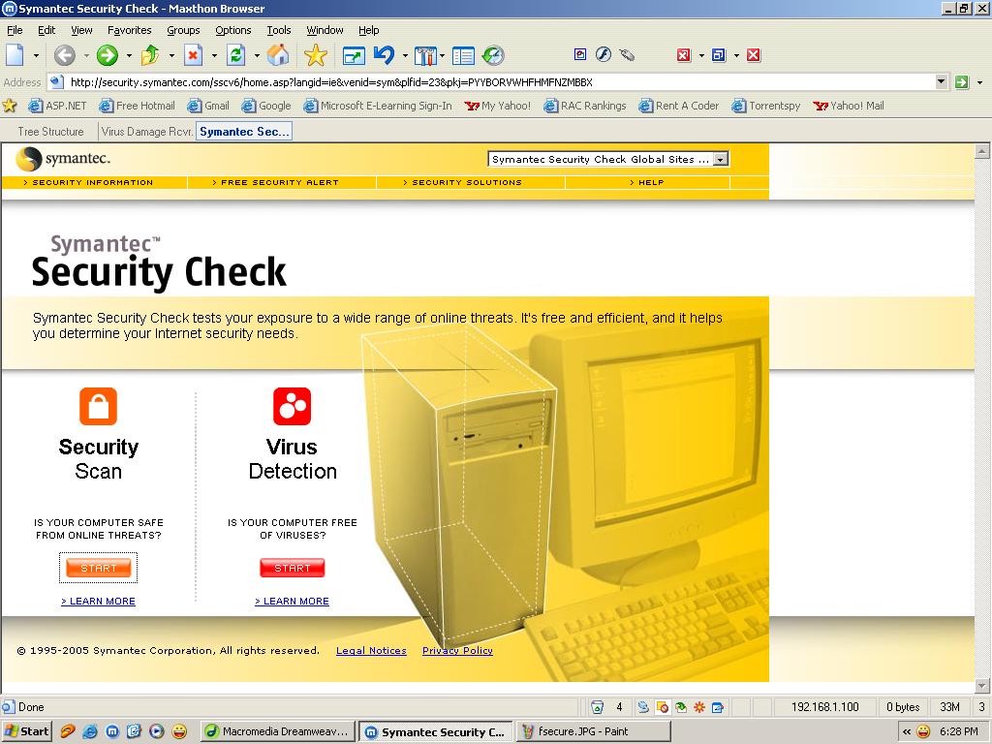
Task: Open the Forward history dropdown arrow
Action: 129,55
